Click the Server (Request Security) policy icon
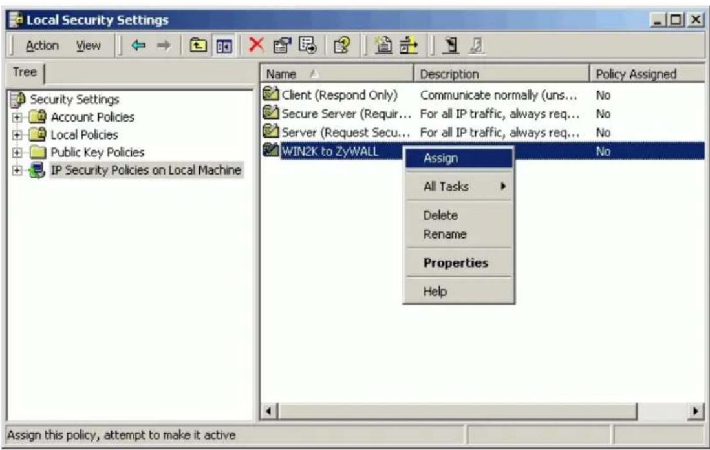710x450 pixels. click(271, 132)
